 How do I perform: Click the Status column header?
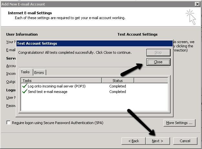[118, 81]
